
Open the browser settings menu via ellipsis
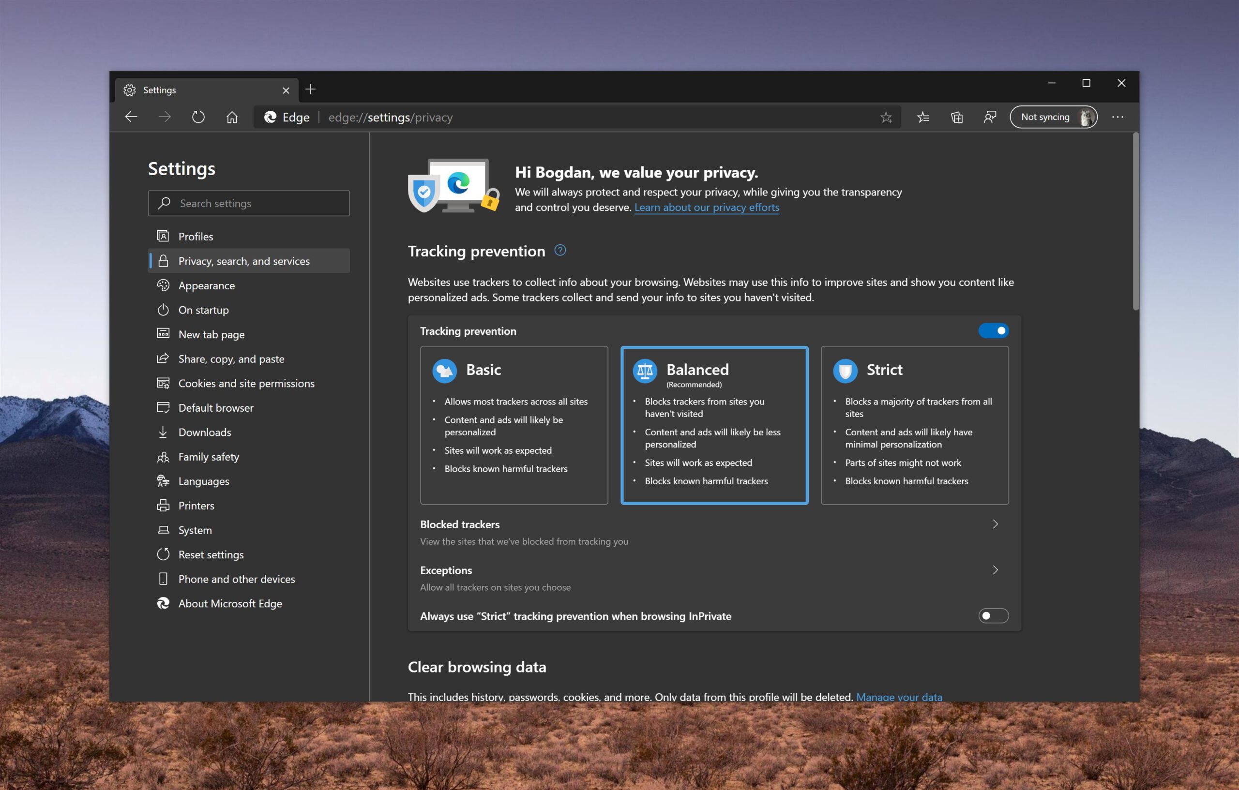point(1118,117)
